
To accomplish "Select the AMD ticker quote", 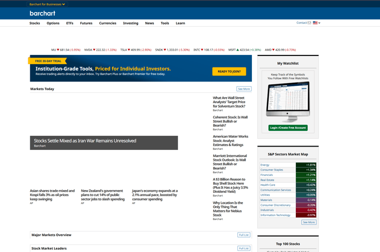I will point(280,50).
